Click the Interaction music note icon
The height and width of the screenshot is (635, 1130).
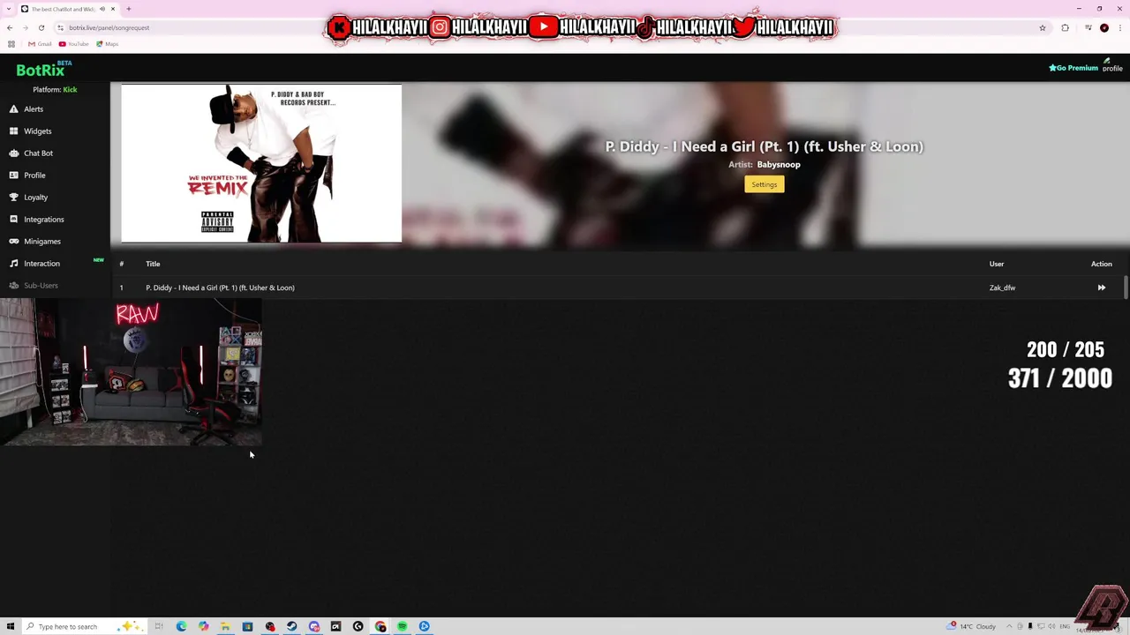14,264
